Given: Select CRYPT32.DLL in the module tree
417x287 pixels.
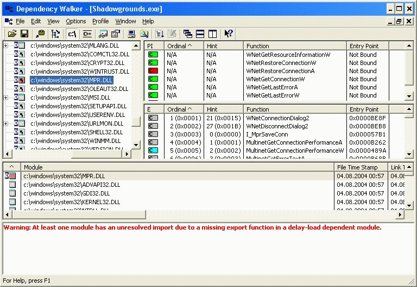Looking at the screenshot, I should pos(78,63).
